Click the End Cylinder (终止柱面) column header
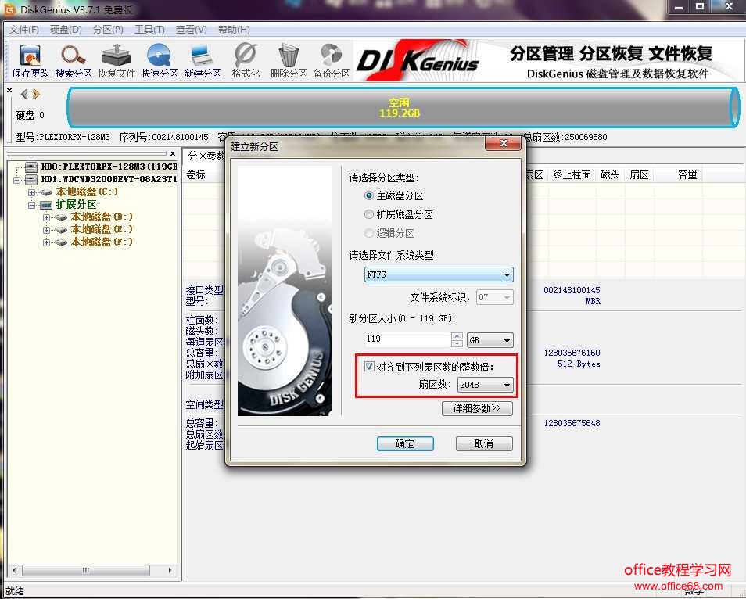This screenshot has height=599, width=746. (572, 174)
